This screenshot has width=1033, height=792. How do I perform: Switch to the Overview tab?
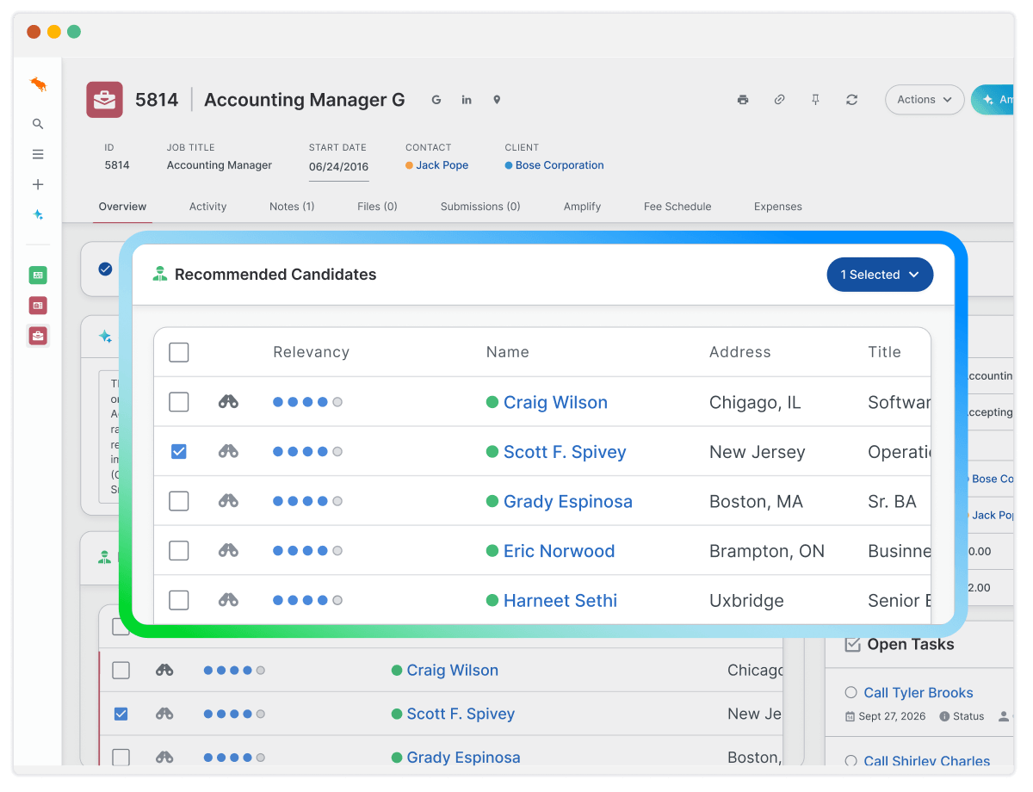[x=122, y=207]
